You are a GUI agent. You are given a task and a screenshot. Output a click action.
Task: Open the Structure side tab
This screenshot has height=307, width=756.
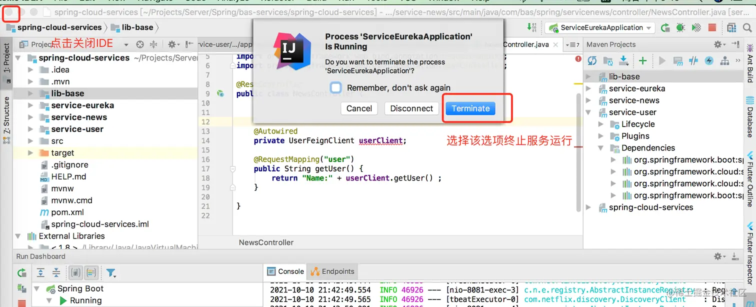tap(6, 120)
